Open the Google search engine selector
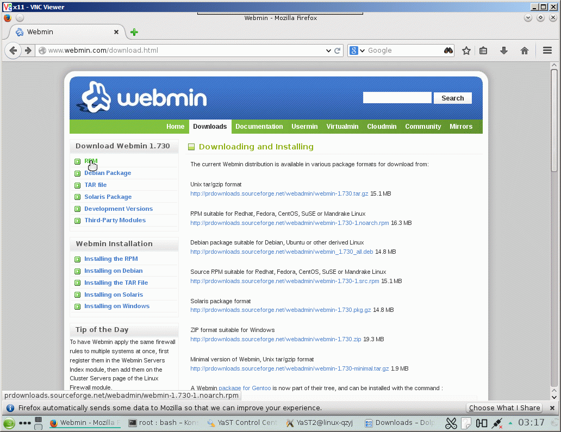561x432 pixels. [357, 51]
